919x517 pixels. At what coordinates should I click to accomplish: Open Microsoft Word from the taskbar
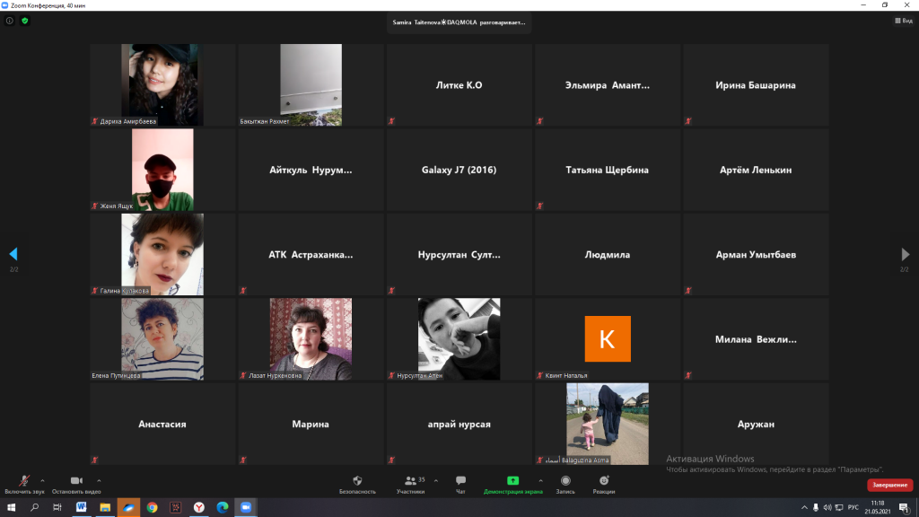point(82,507)
